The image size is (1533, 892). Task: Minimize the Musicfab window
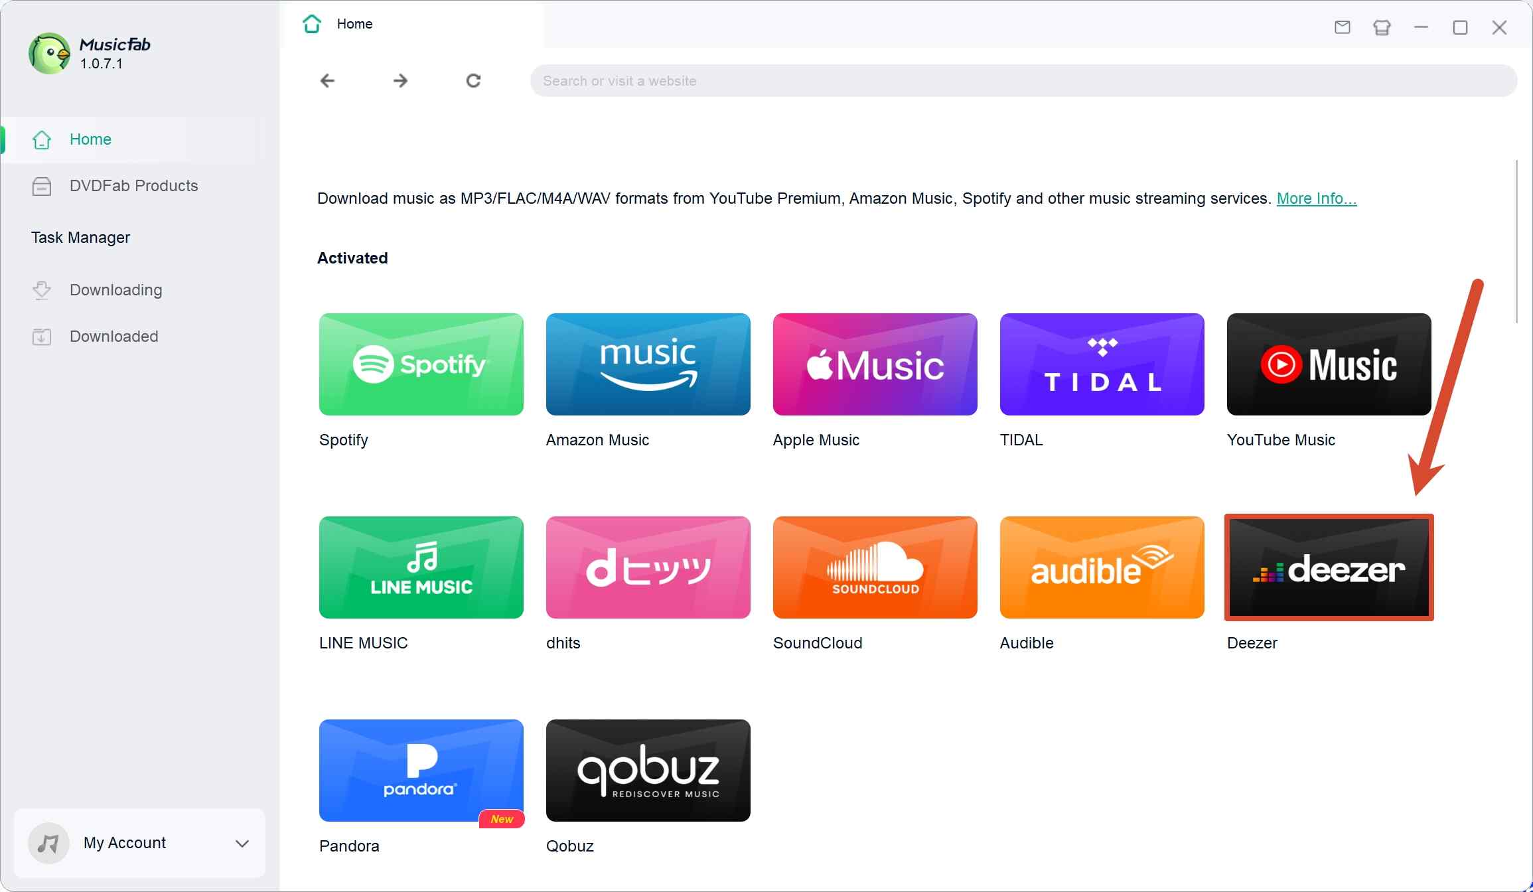tap(1421, 27)
